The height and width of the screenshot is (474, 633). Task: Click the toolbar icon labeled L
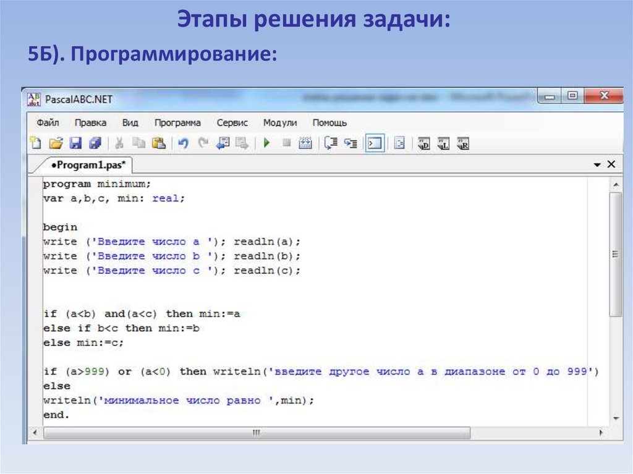(x=443, y=144)
